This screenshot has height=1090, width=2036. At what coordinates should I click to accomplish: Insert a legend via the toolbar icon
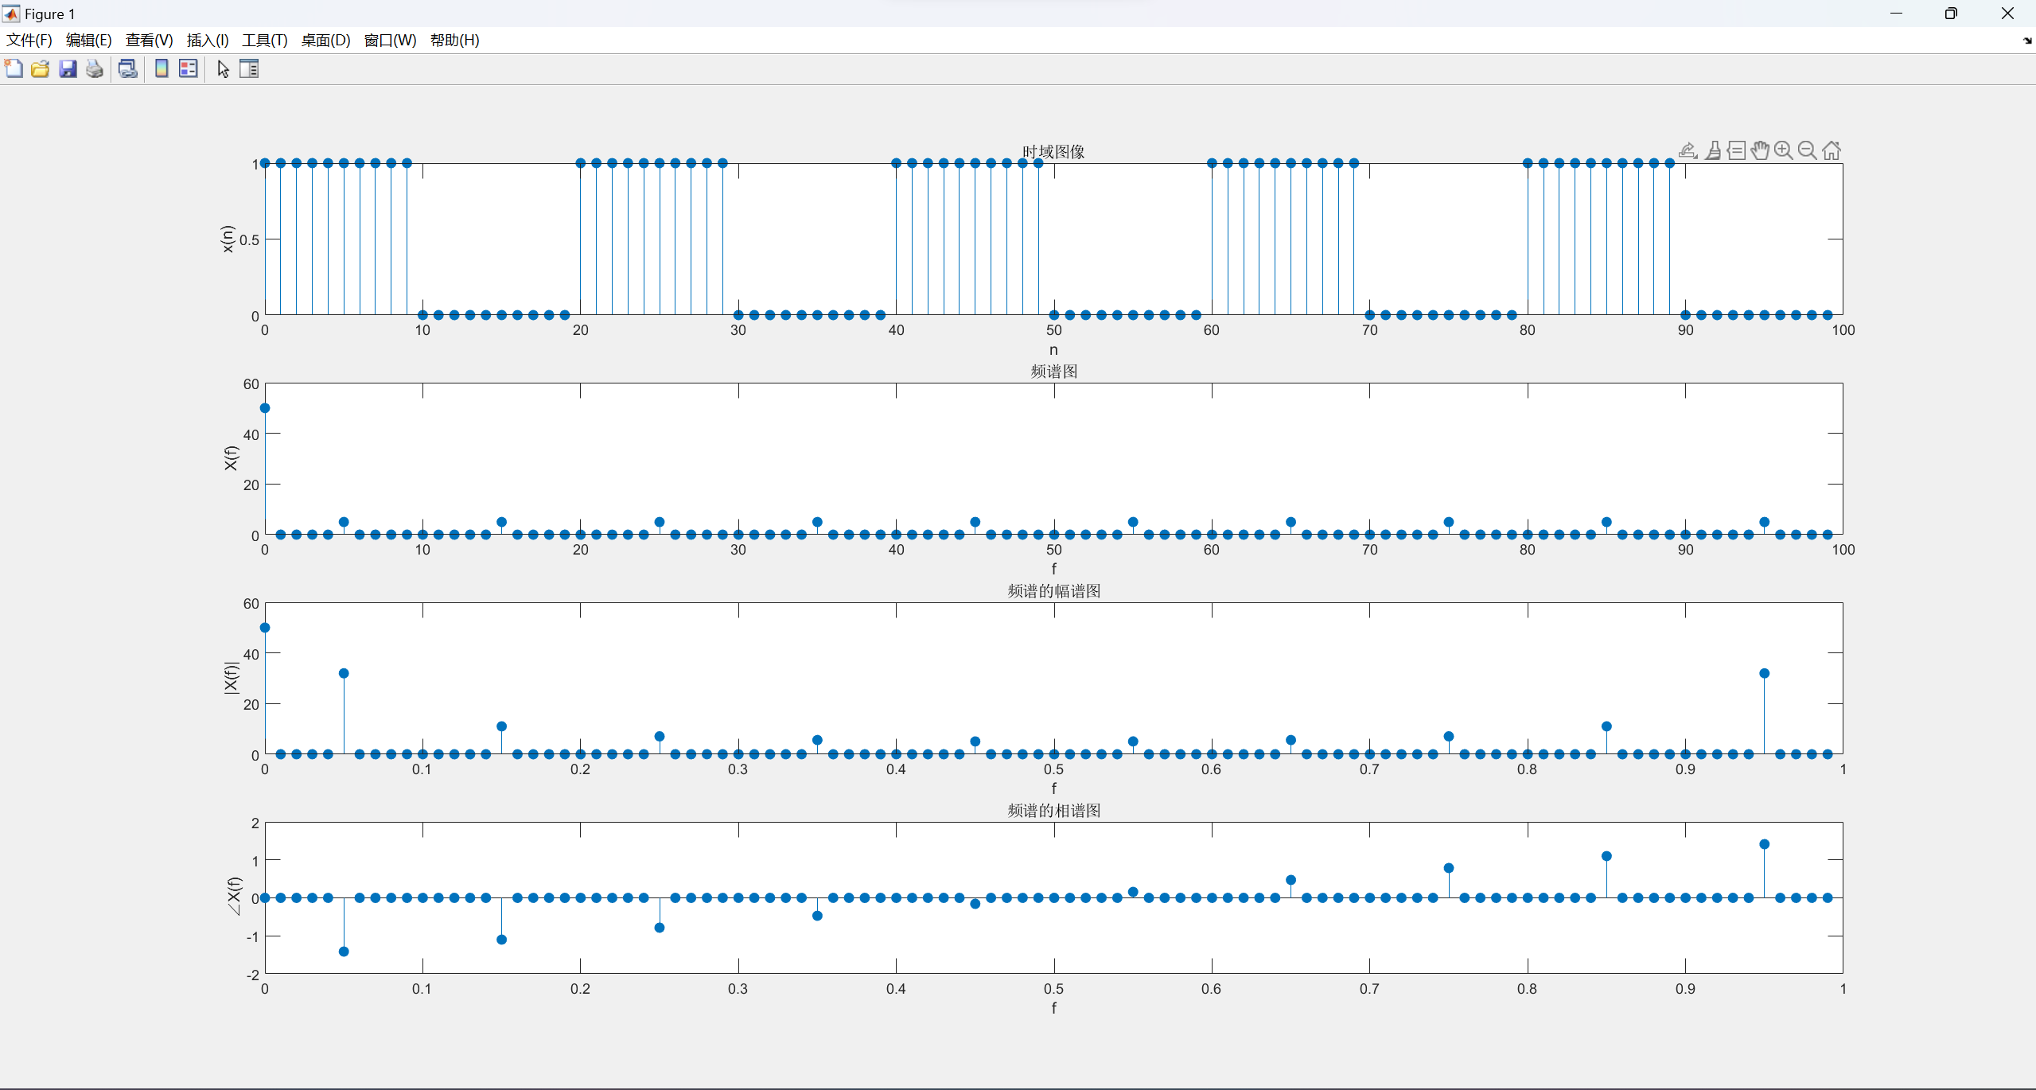tap(189, 69)
